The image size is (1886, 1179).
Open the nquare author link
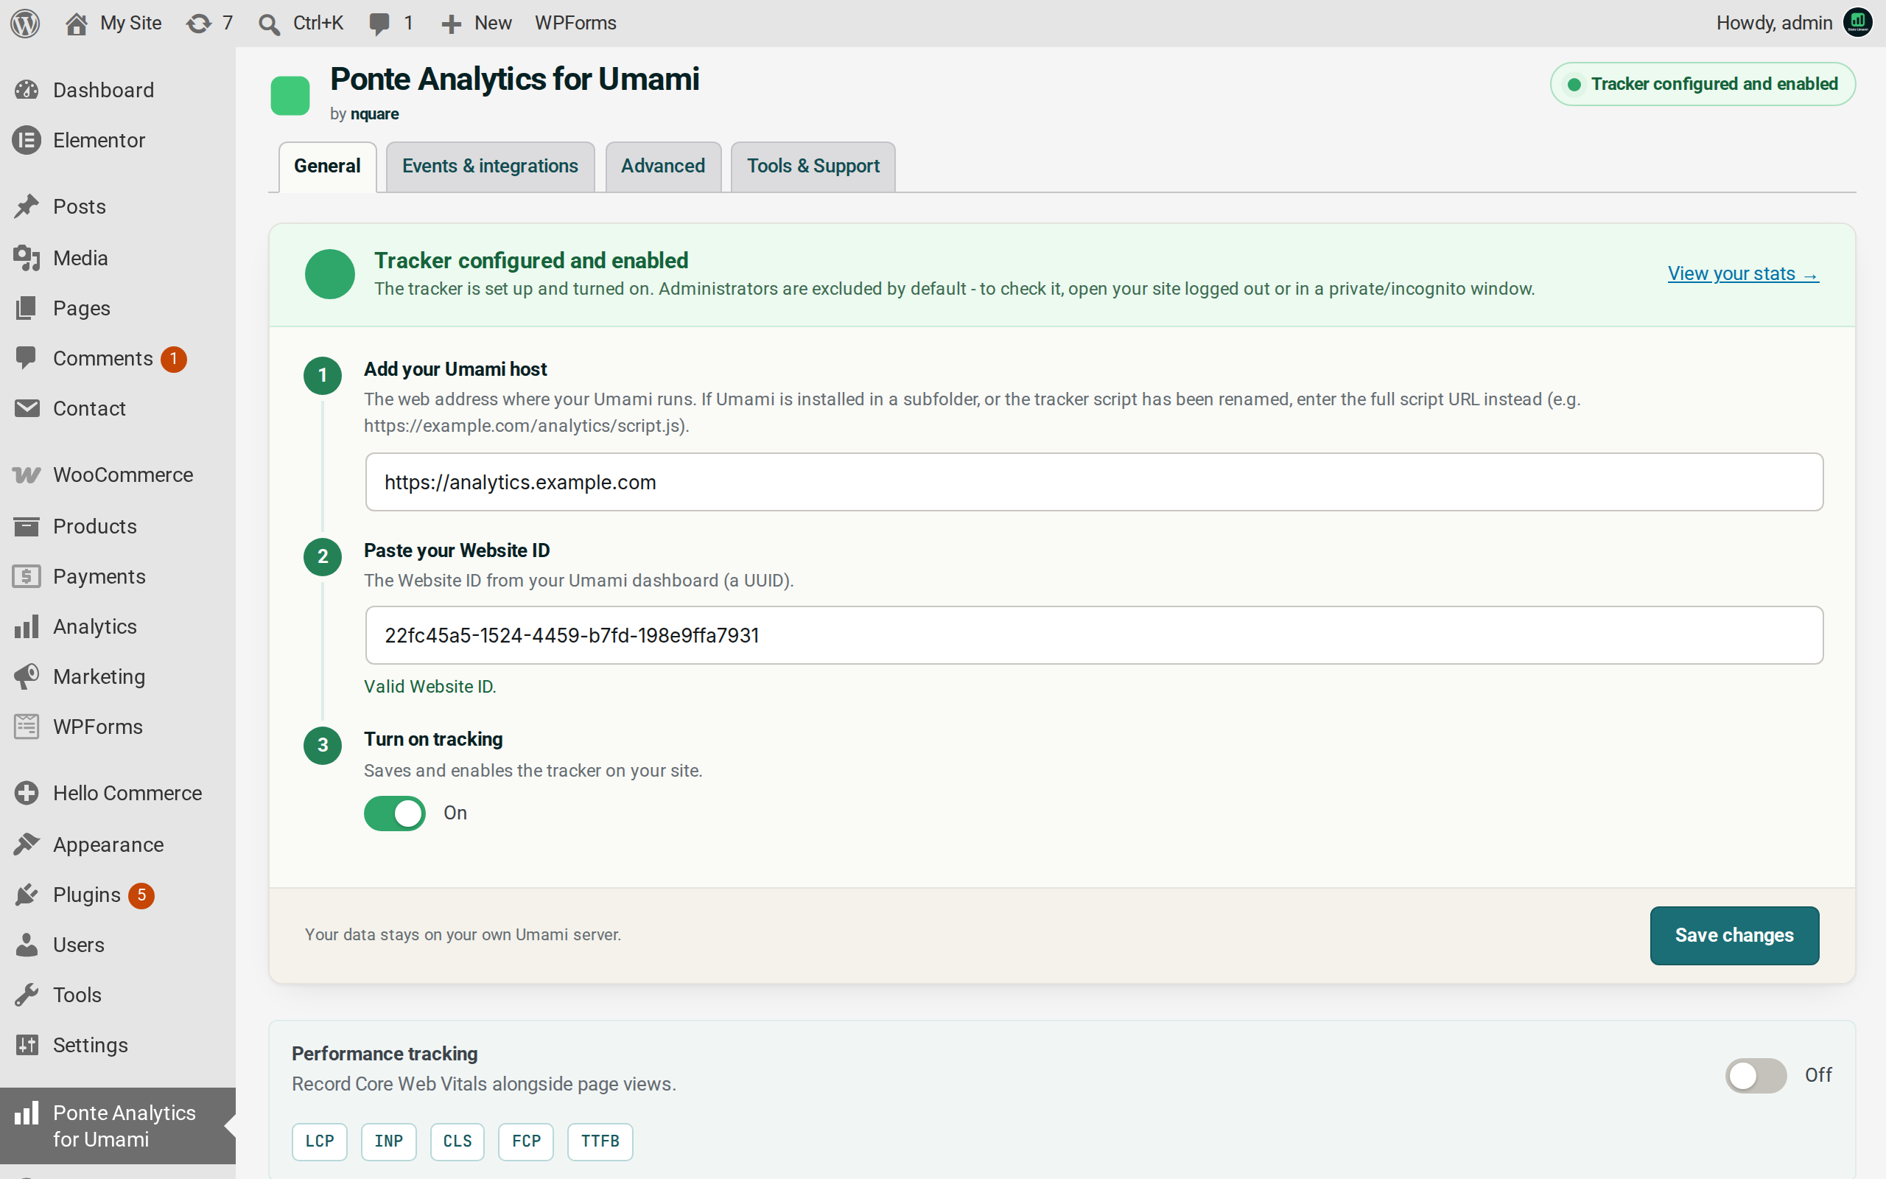374,113
